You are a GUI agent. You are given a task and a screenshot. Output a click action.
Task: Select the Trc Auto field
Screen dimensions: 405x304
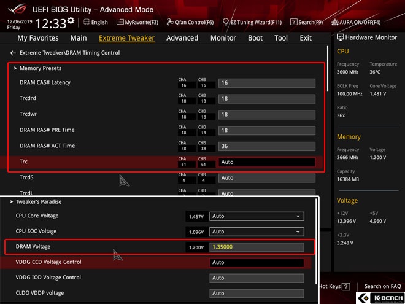(266, 162)
